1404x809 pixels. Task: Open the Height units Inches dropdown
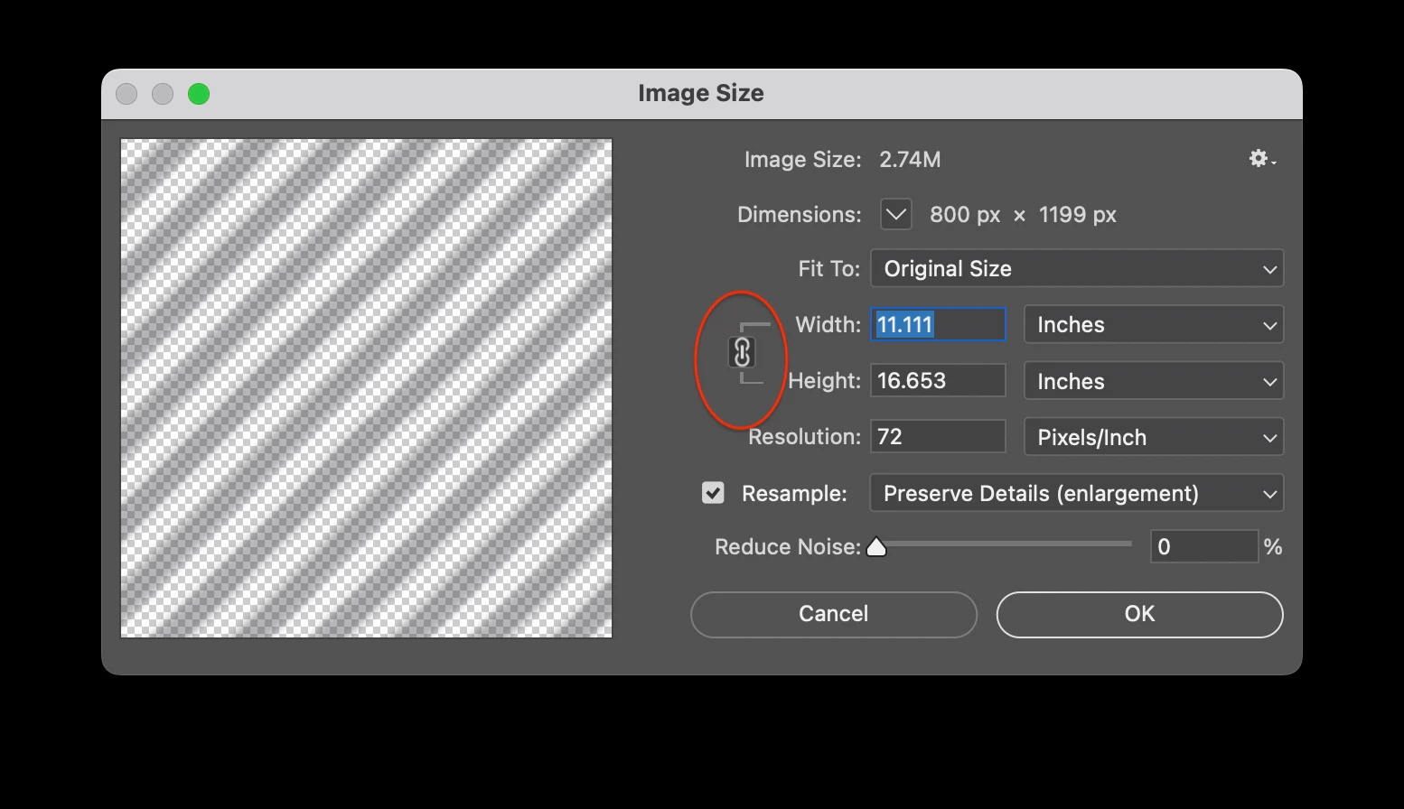[x=1154, y=381]
